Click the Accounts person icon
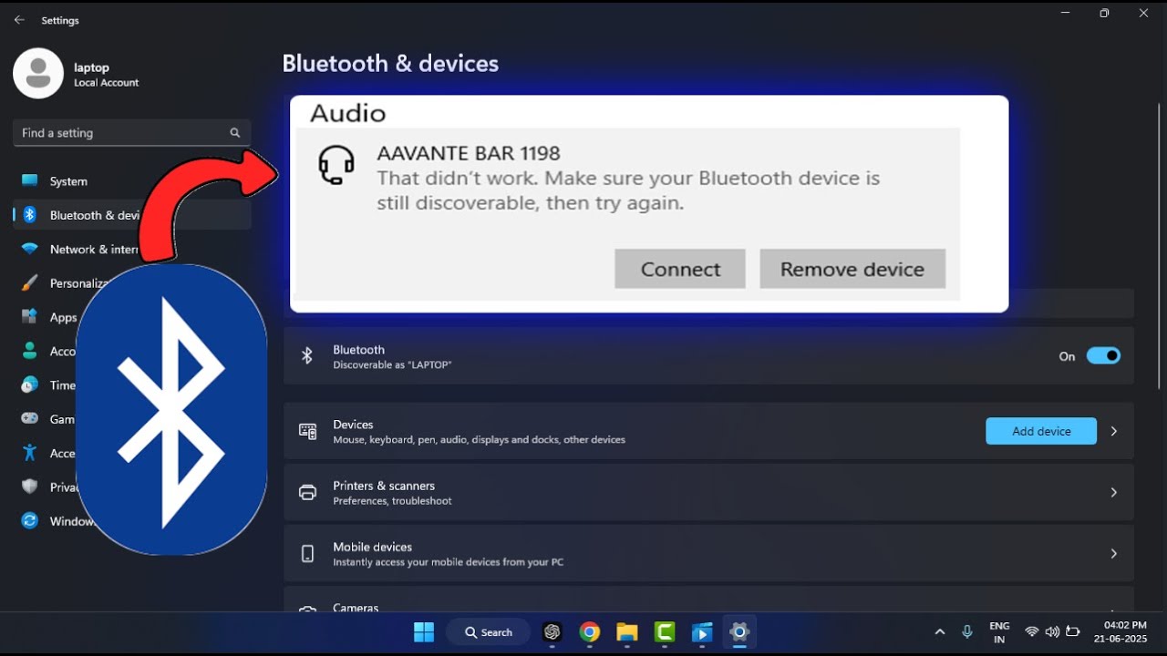 (x=30, y=351)
